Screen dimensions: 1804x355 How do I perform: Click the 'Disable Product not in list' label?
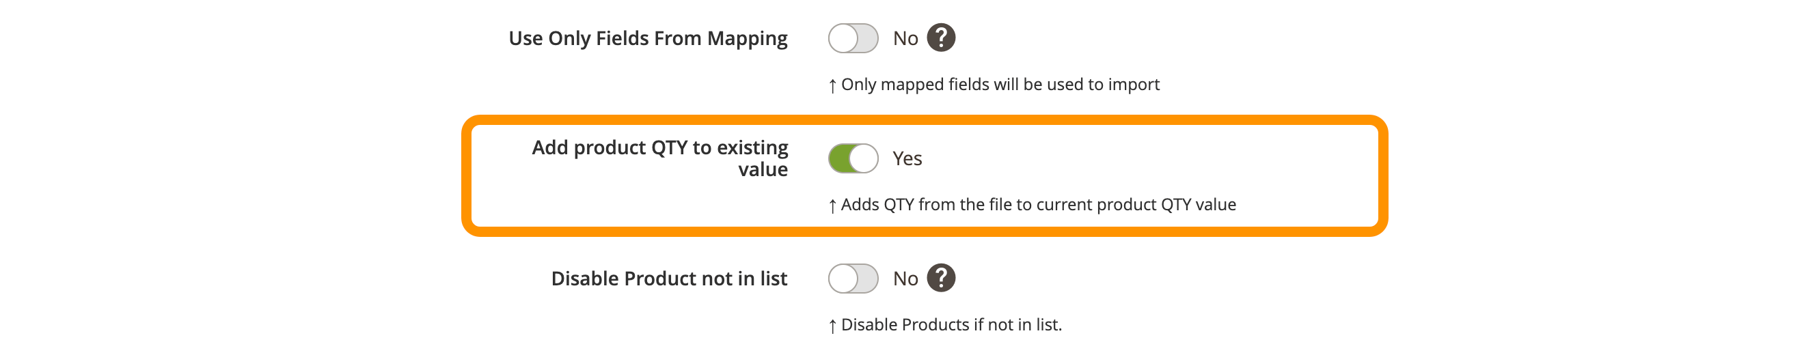[x=669, y=279]
